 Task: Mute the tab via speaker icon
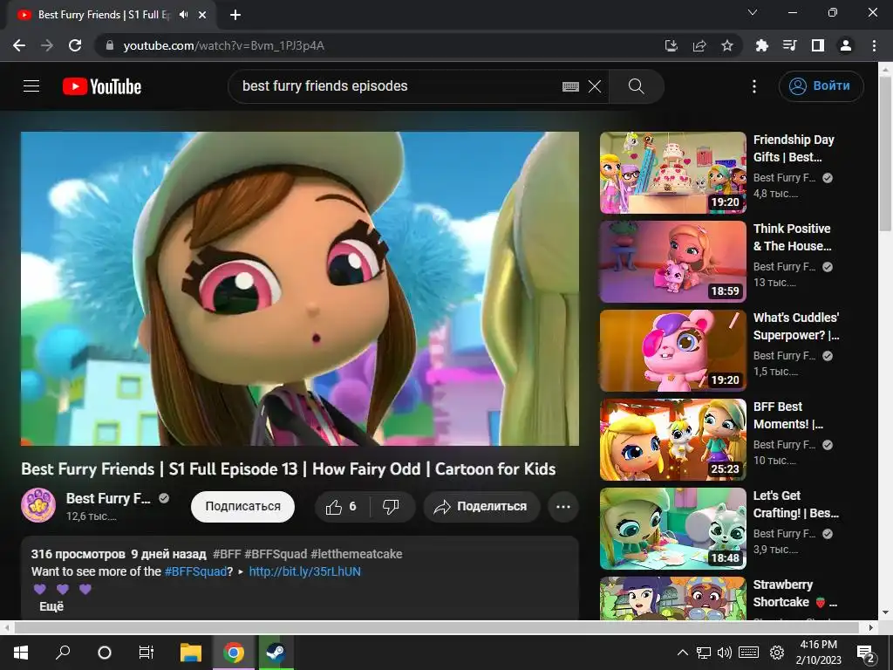coord(183,15)
